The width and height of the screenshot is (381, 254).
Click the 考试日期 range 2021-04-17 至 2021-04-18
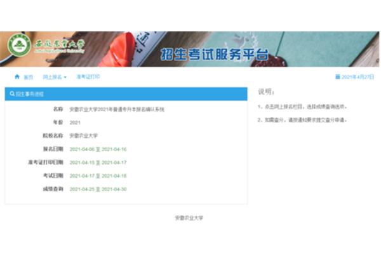click(98, 176)
